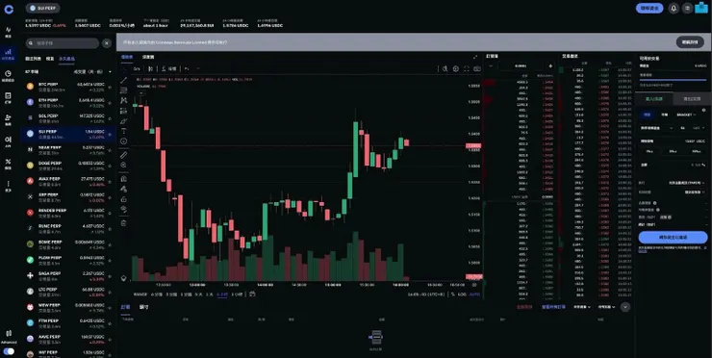
Task: Open chart quick search magnifier
Action: click(x=445, y=68)
